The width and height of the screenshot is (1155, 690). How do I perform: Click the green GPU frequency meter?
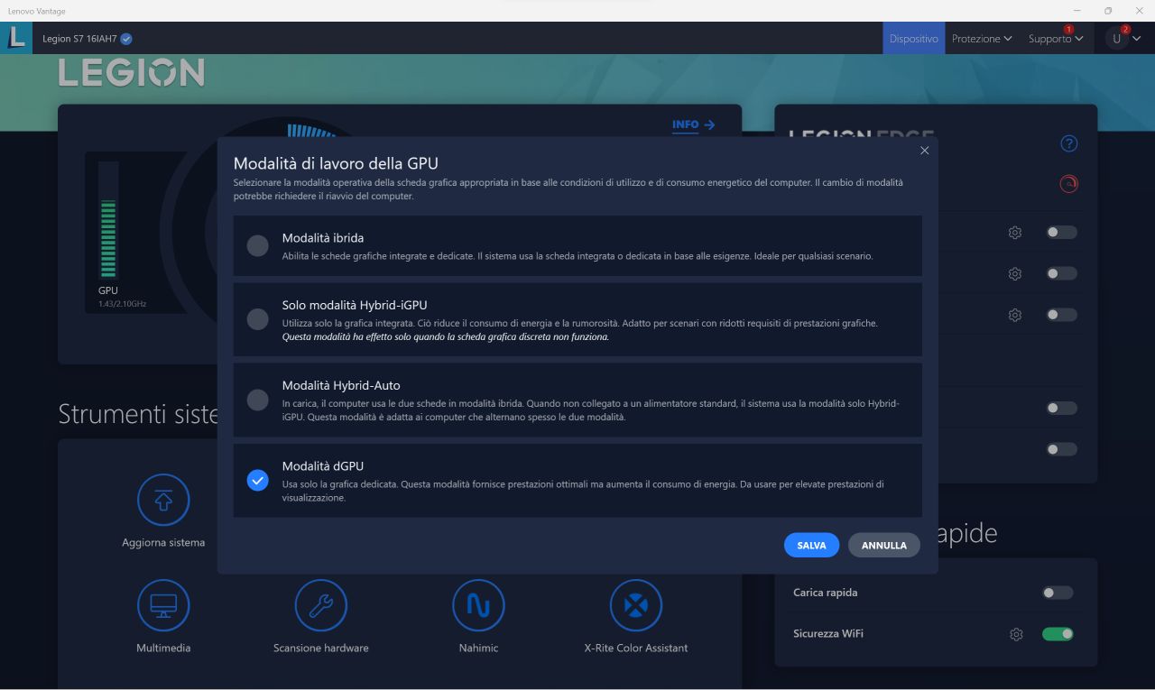108,221
